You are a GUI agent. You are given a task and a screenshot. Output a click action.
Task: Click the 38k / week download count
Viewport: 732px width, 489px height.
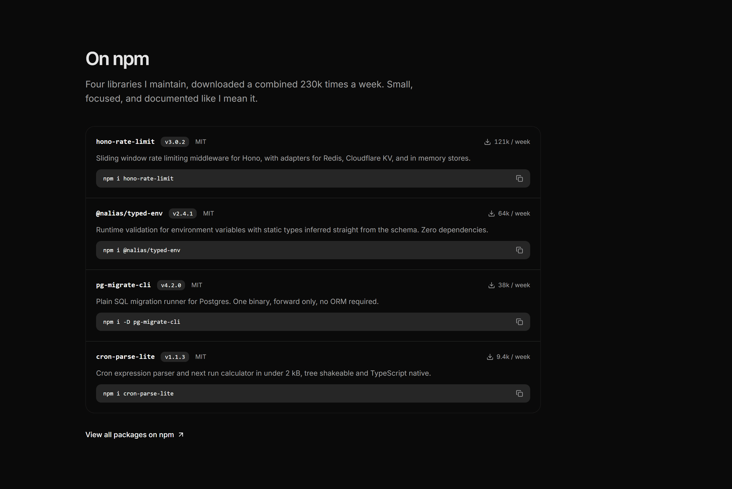[514, 285]
